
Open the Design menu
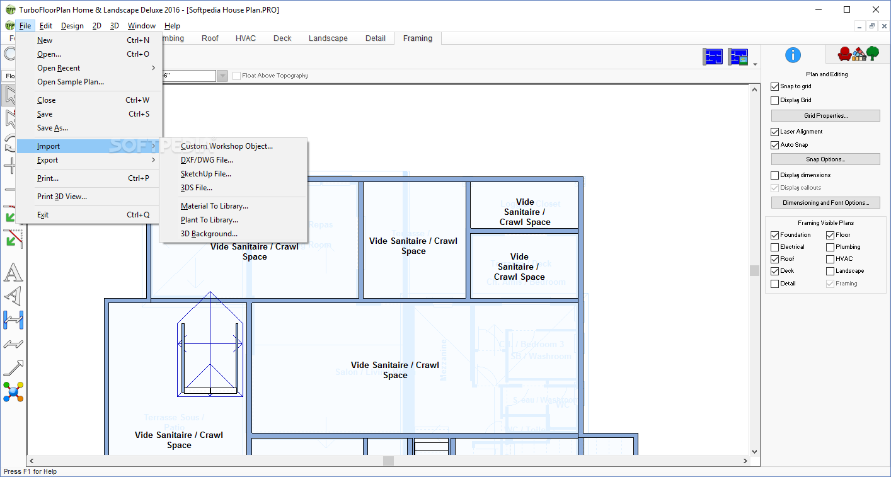tap(72, 26)
